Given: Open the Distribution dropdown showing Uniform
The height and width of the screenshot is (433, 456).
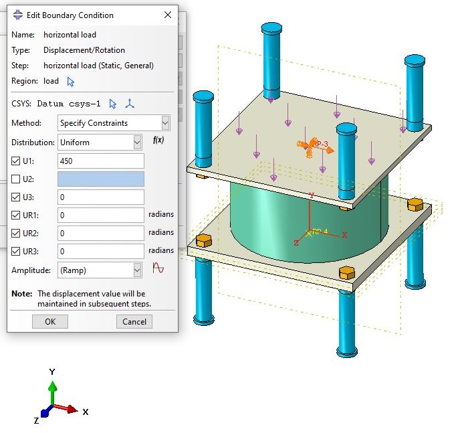Looking at the screenshot, I should [100, 143].
